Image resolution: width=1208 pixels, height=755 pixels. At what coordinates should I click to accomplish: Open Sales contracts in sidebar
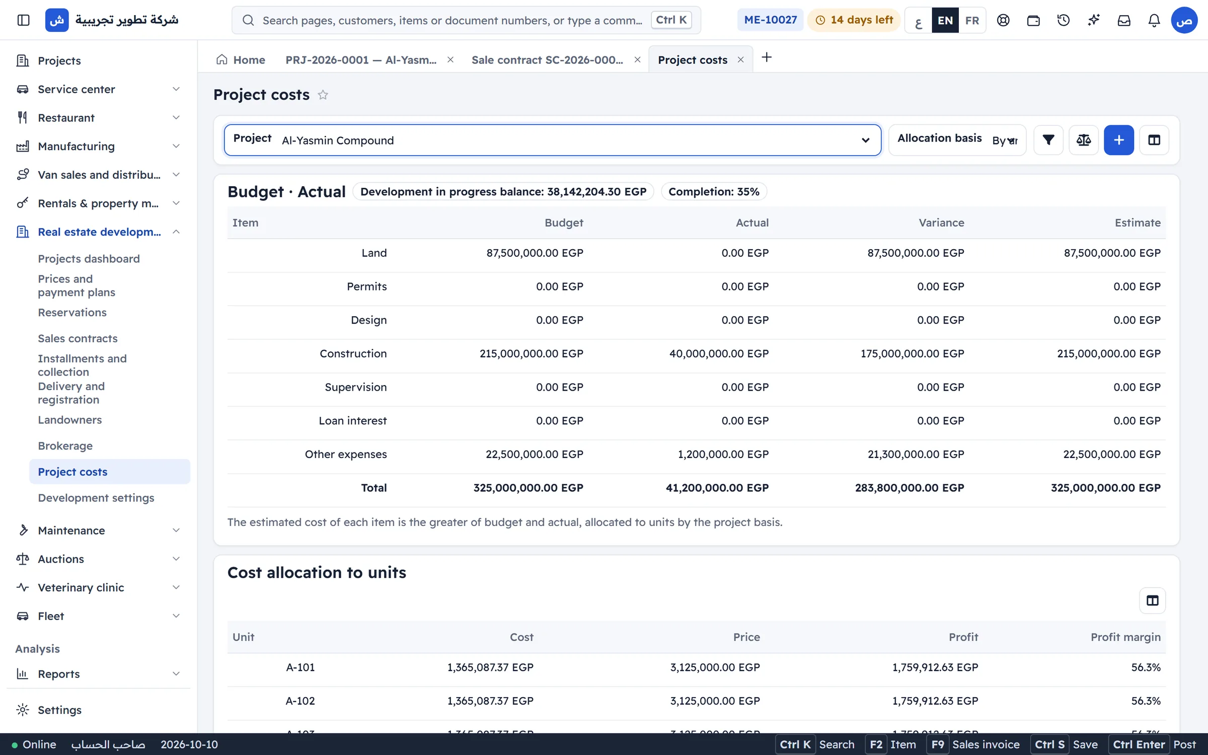pyautogui.click(x=78, y=339)
